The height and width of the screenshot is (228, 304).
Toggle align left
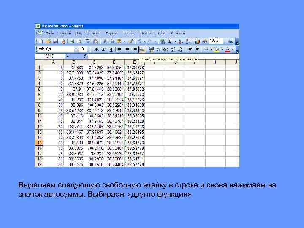point(119,49)
